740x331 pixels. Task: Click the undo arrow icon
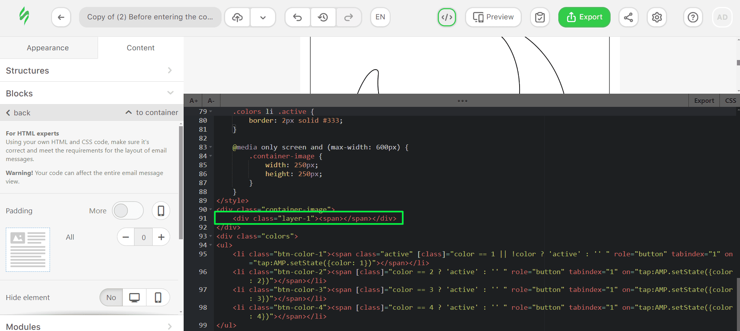click(x=297, y=17)
